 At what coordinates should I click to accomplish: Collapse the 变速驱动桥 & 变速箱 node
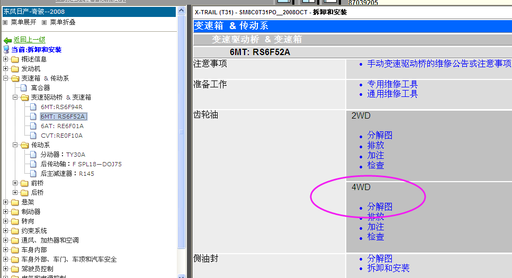click(x=15, y=97)
